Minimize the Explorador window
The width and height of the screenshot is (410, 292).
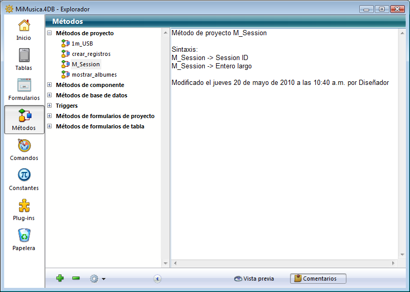(367, 9)
